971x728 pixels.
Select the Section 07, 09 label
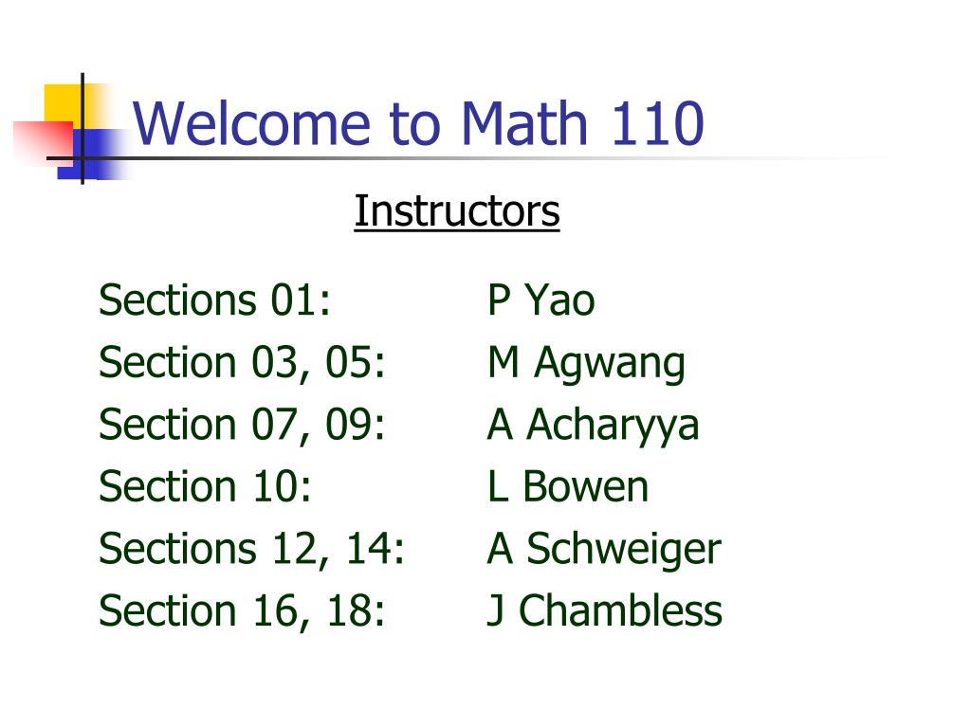242,426
